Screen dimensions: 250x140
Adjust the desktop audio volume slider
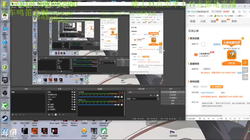pos(97,97)
